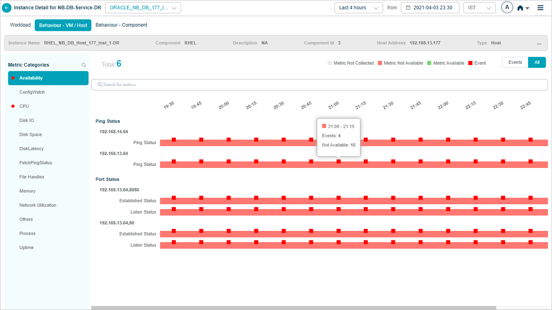The height and width of the screenshot is (310, 552).
Task: Click the Metric Categories search icon
Action: [84, 65]
